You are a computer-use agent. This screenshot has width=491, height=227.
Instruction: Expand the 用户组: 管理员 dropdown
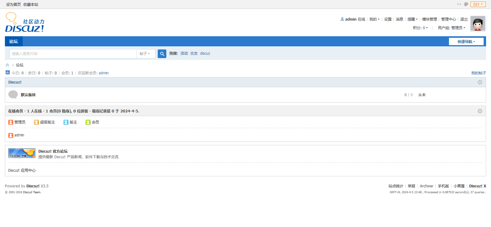coord(451,28)
